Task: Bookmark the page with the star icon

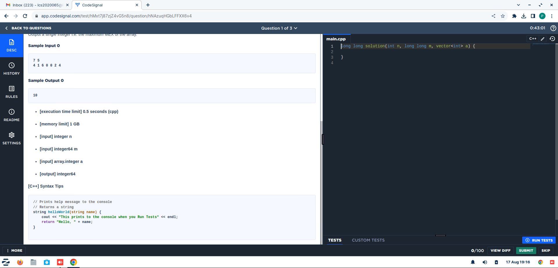Action: pyautogui.click(x=503, y=16)
